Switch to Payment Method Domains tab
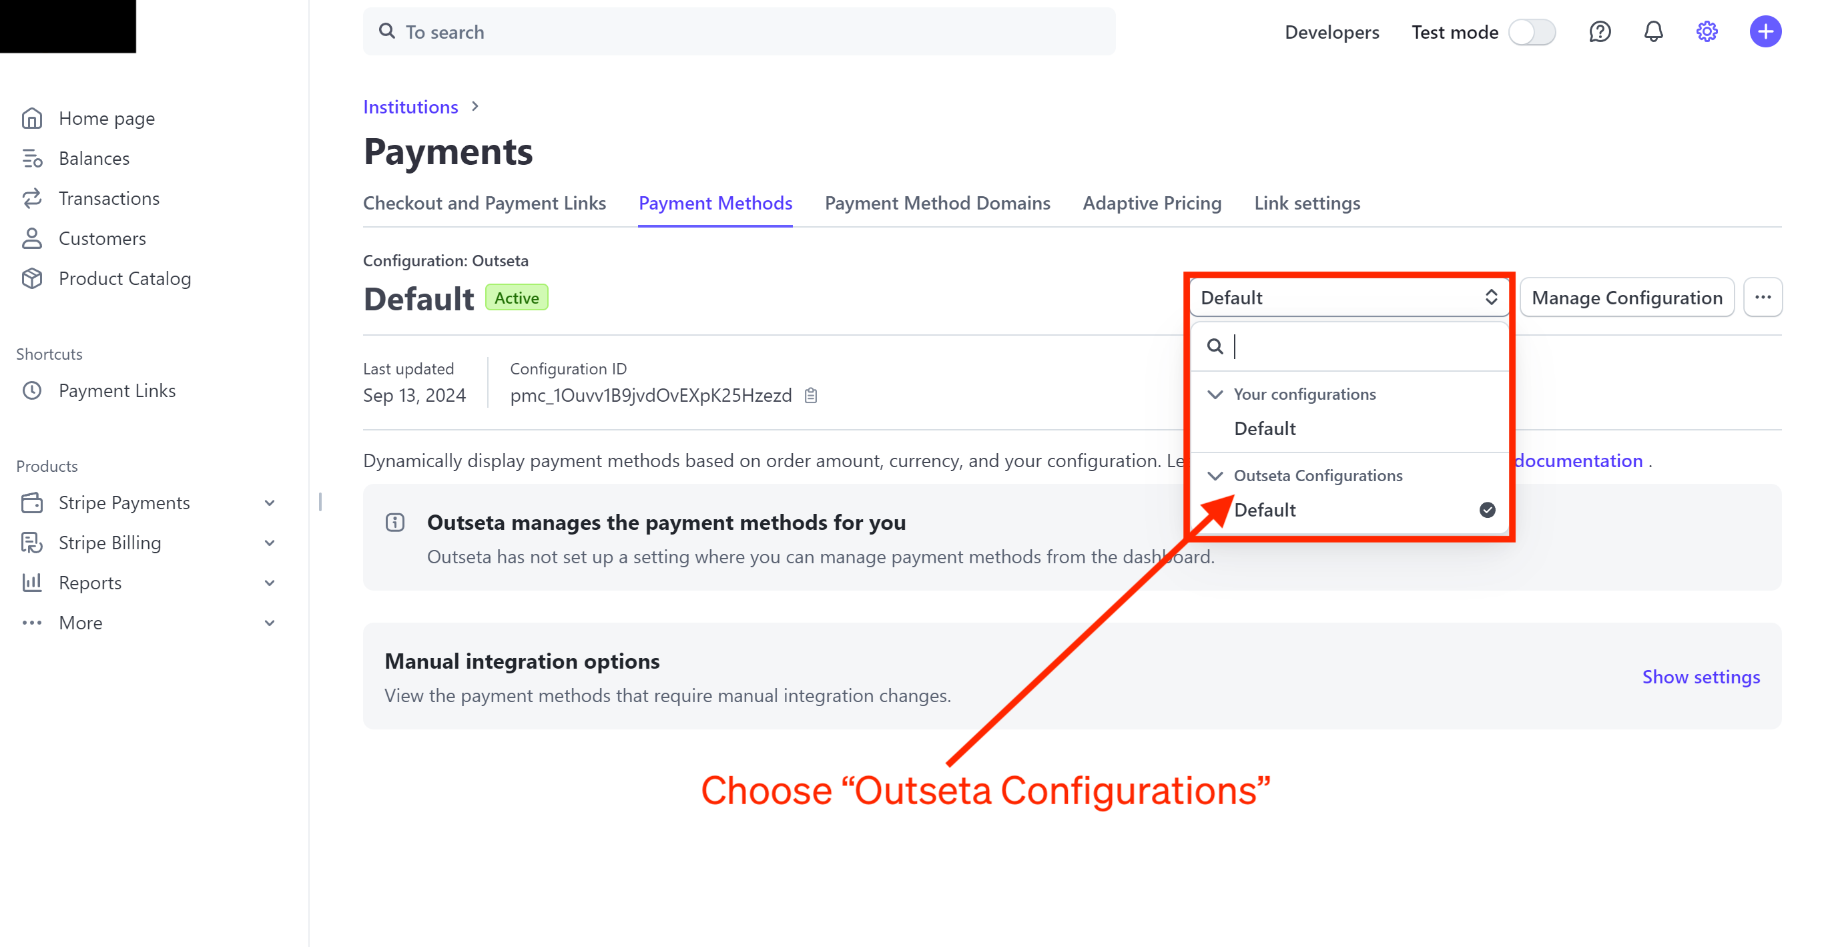 [x=937, y=204]
